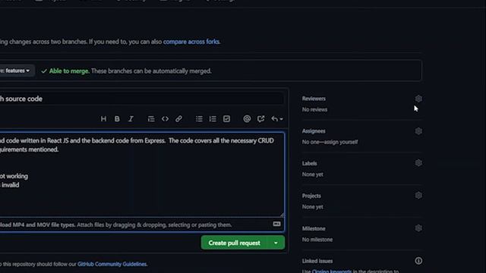Apply italic formatting icon
The width and height of the screenshot is (486, 273).
coord(131,119)
